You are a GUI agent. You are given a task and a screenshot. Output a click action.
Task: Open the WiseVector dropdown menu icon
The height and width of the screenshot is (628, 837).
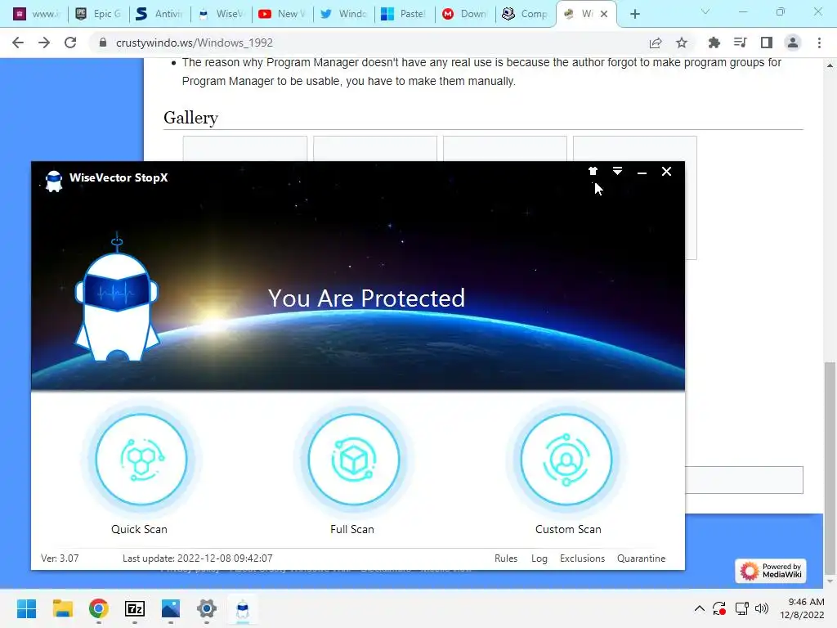point(617,172)
